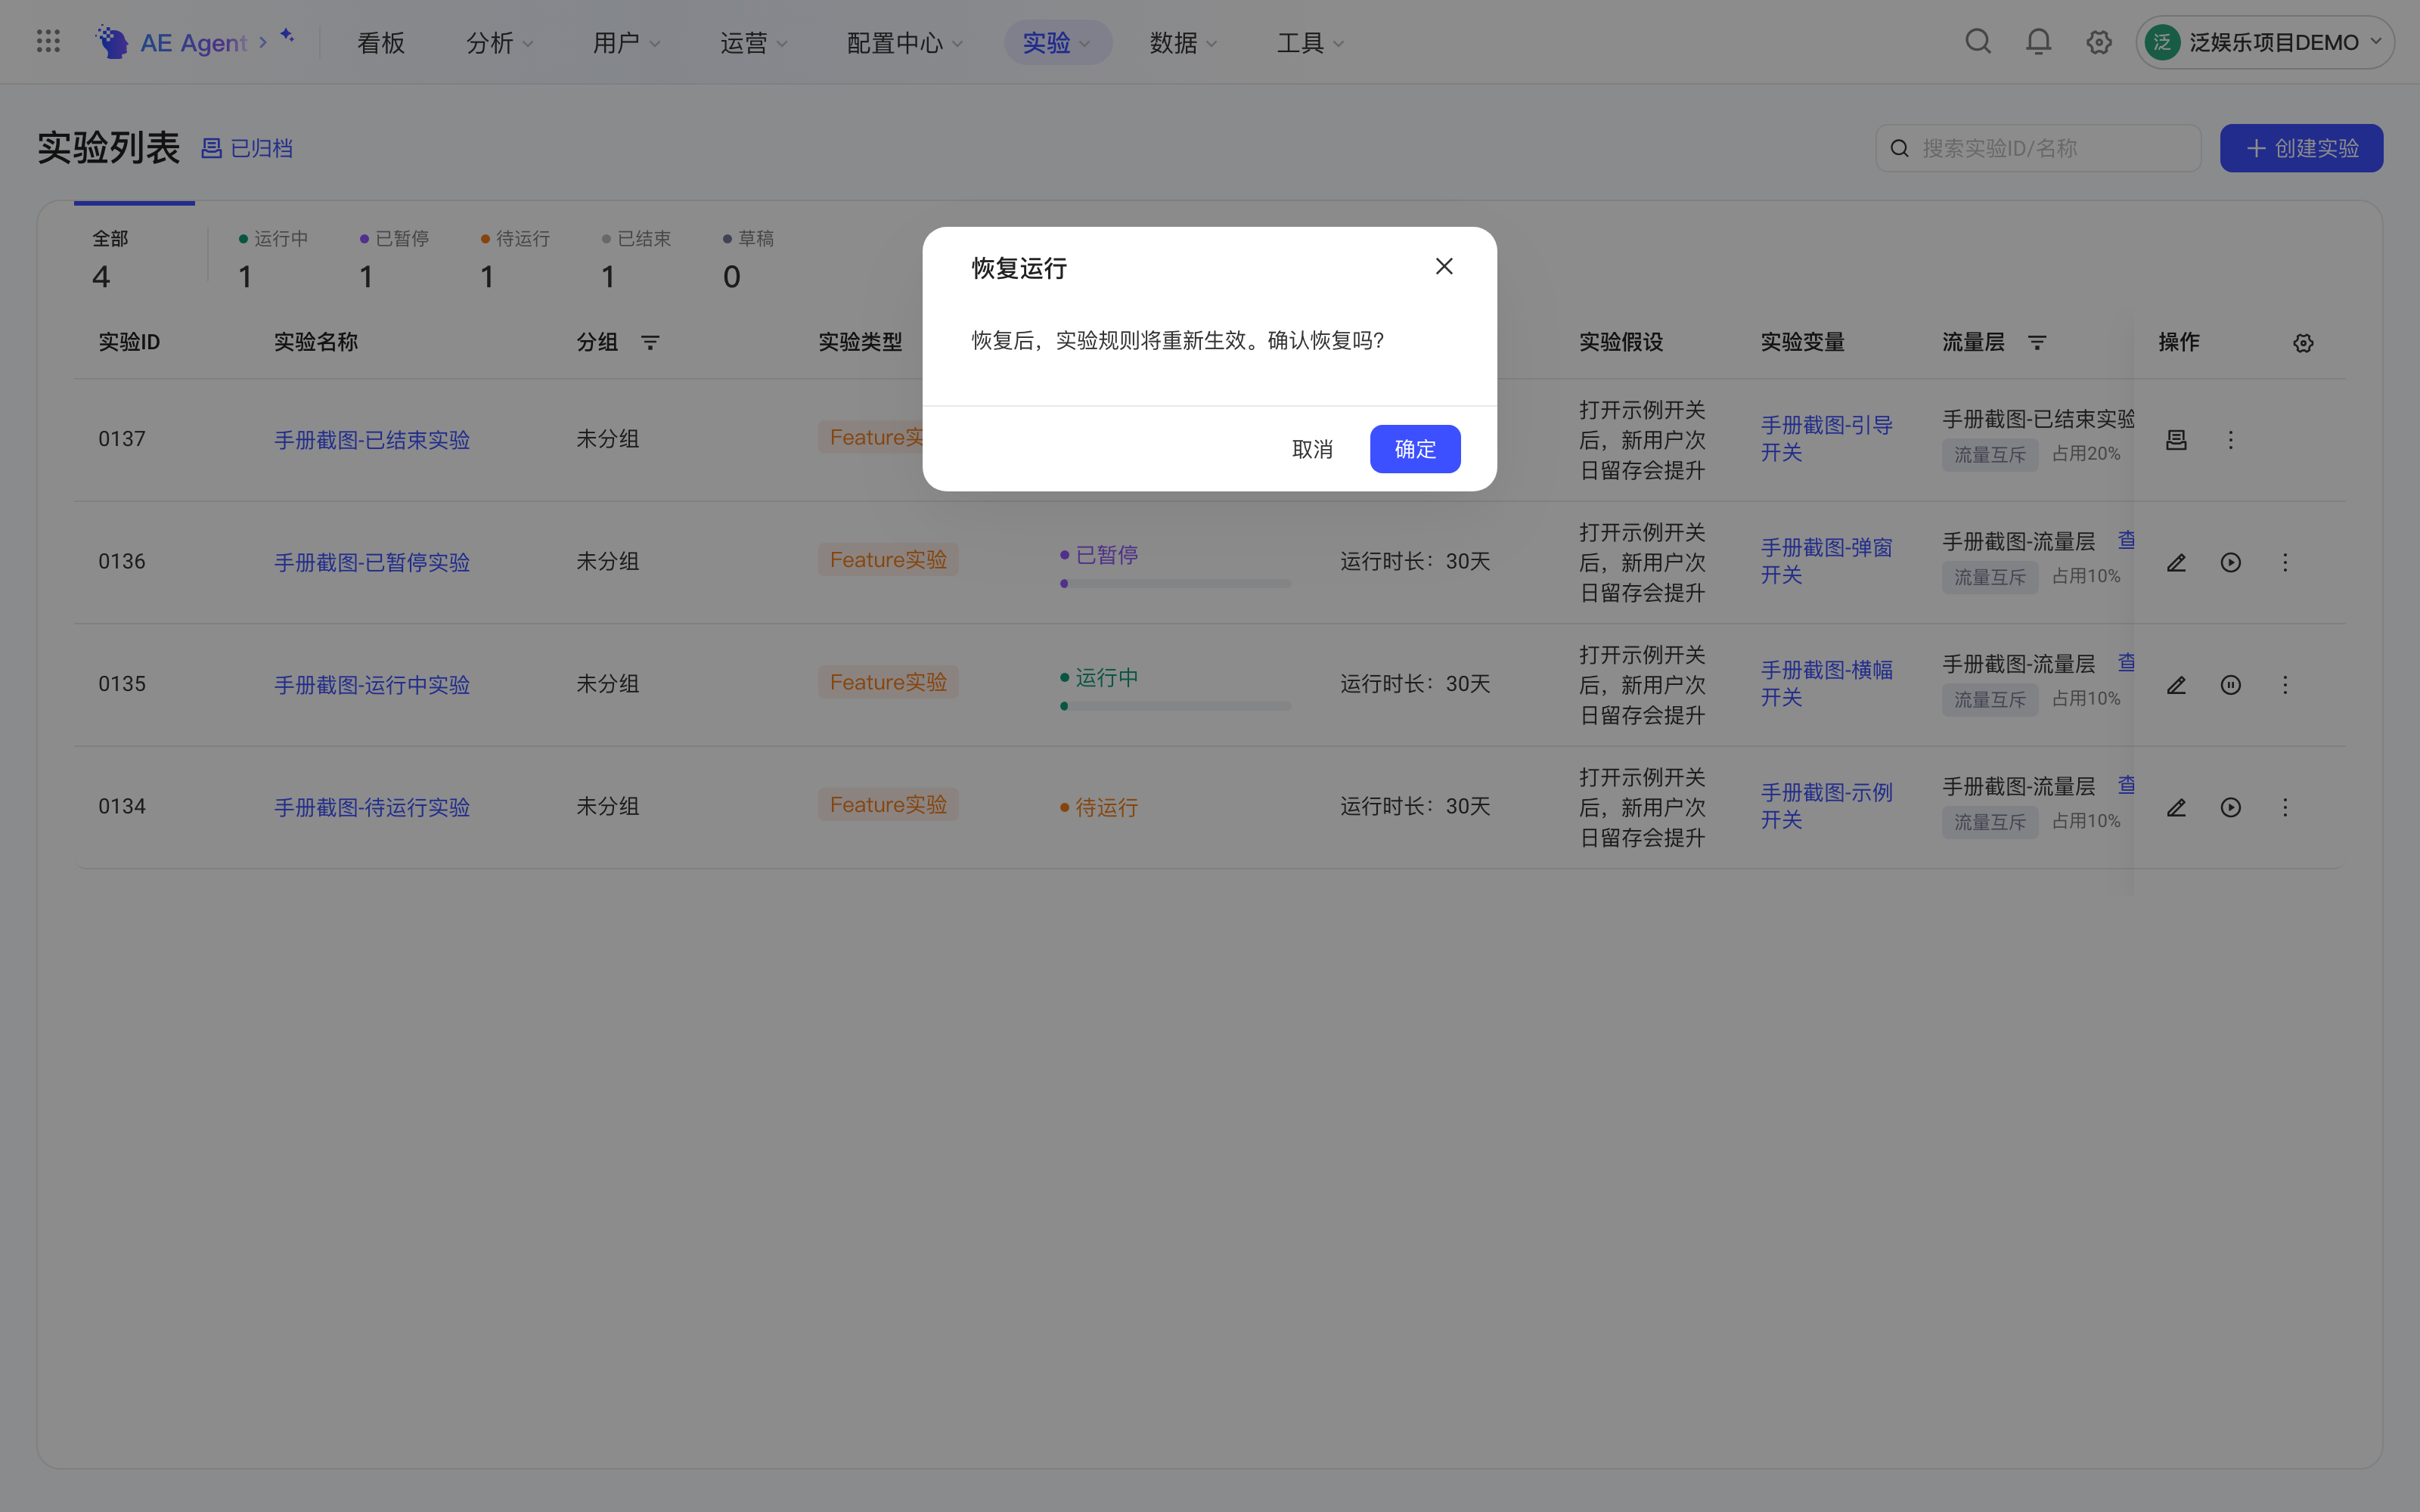Filter by 运行中 status tab
Screen dimensions: 2420x1512
pyautogui.click(x=273, y=260)
